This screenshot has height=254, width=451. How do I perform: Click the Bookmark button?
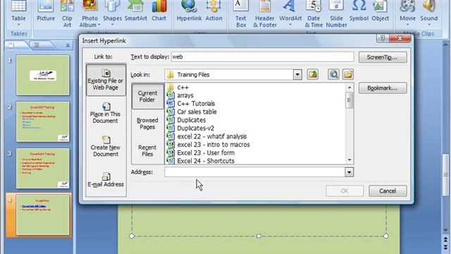point(383,88)
